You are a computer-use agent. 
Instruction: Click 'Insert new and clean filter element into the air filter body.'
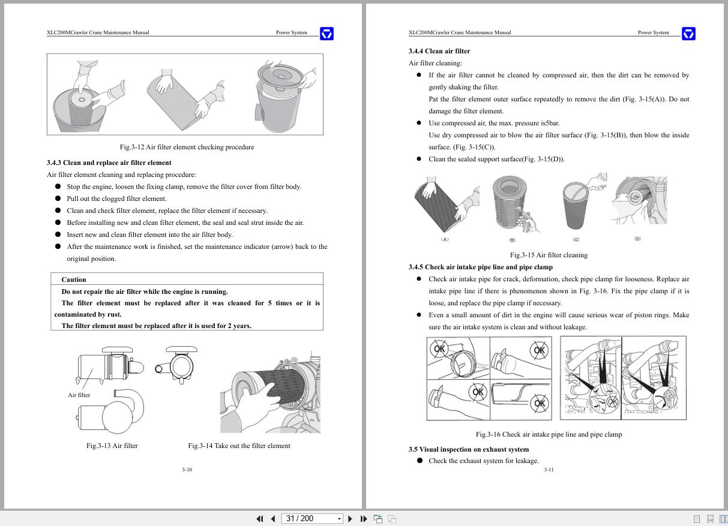click(149, 235)
